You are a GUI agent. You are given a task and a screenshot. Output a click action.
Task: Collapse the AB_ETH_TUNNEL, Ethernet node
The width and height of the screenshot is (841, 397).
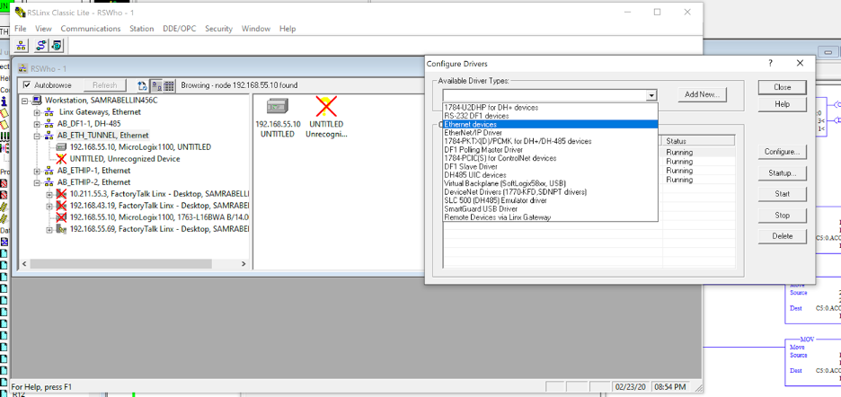(37, 136)
